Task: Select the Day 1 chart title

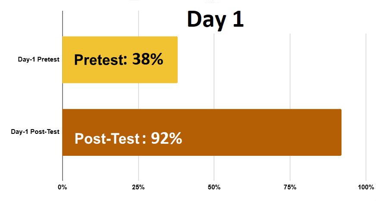Action: click(x=215, y=20)
